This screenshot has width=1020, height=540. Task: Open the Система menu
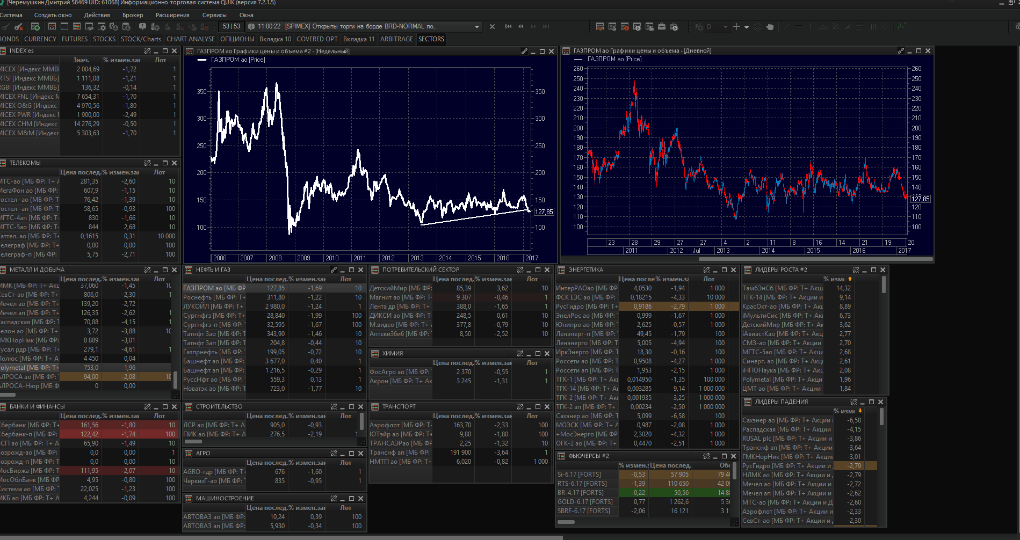click(11, 15)
